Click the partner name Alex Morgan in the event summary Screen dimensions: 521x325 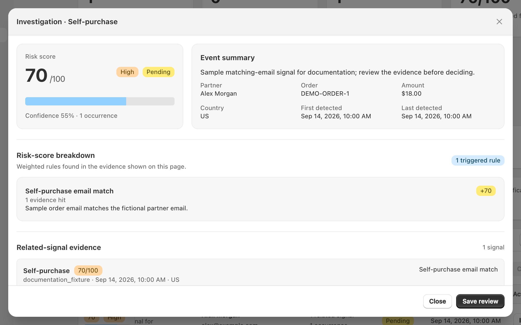[219, 94]
